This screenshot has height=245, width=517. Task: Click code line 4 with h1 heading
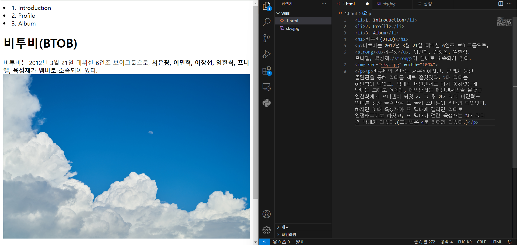(x=382, y=39)
